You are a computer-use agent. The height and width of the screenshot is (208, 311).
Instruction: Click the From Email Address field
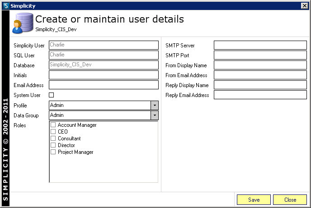click(260, 75)
